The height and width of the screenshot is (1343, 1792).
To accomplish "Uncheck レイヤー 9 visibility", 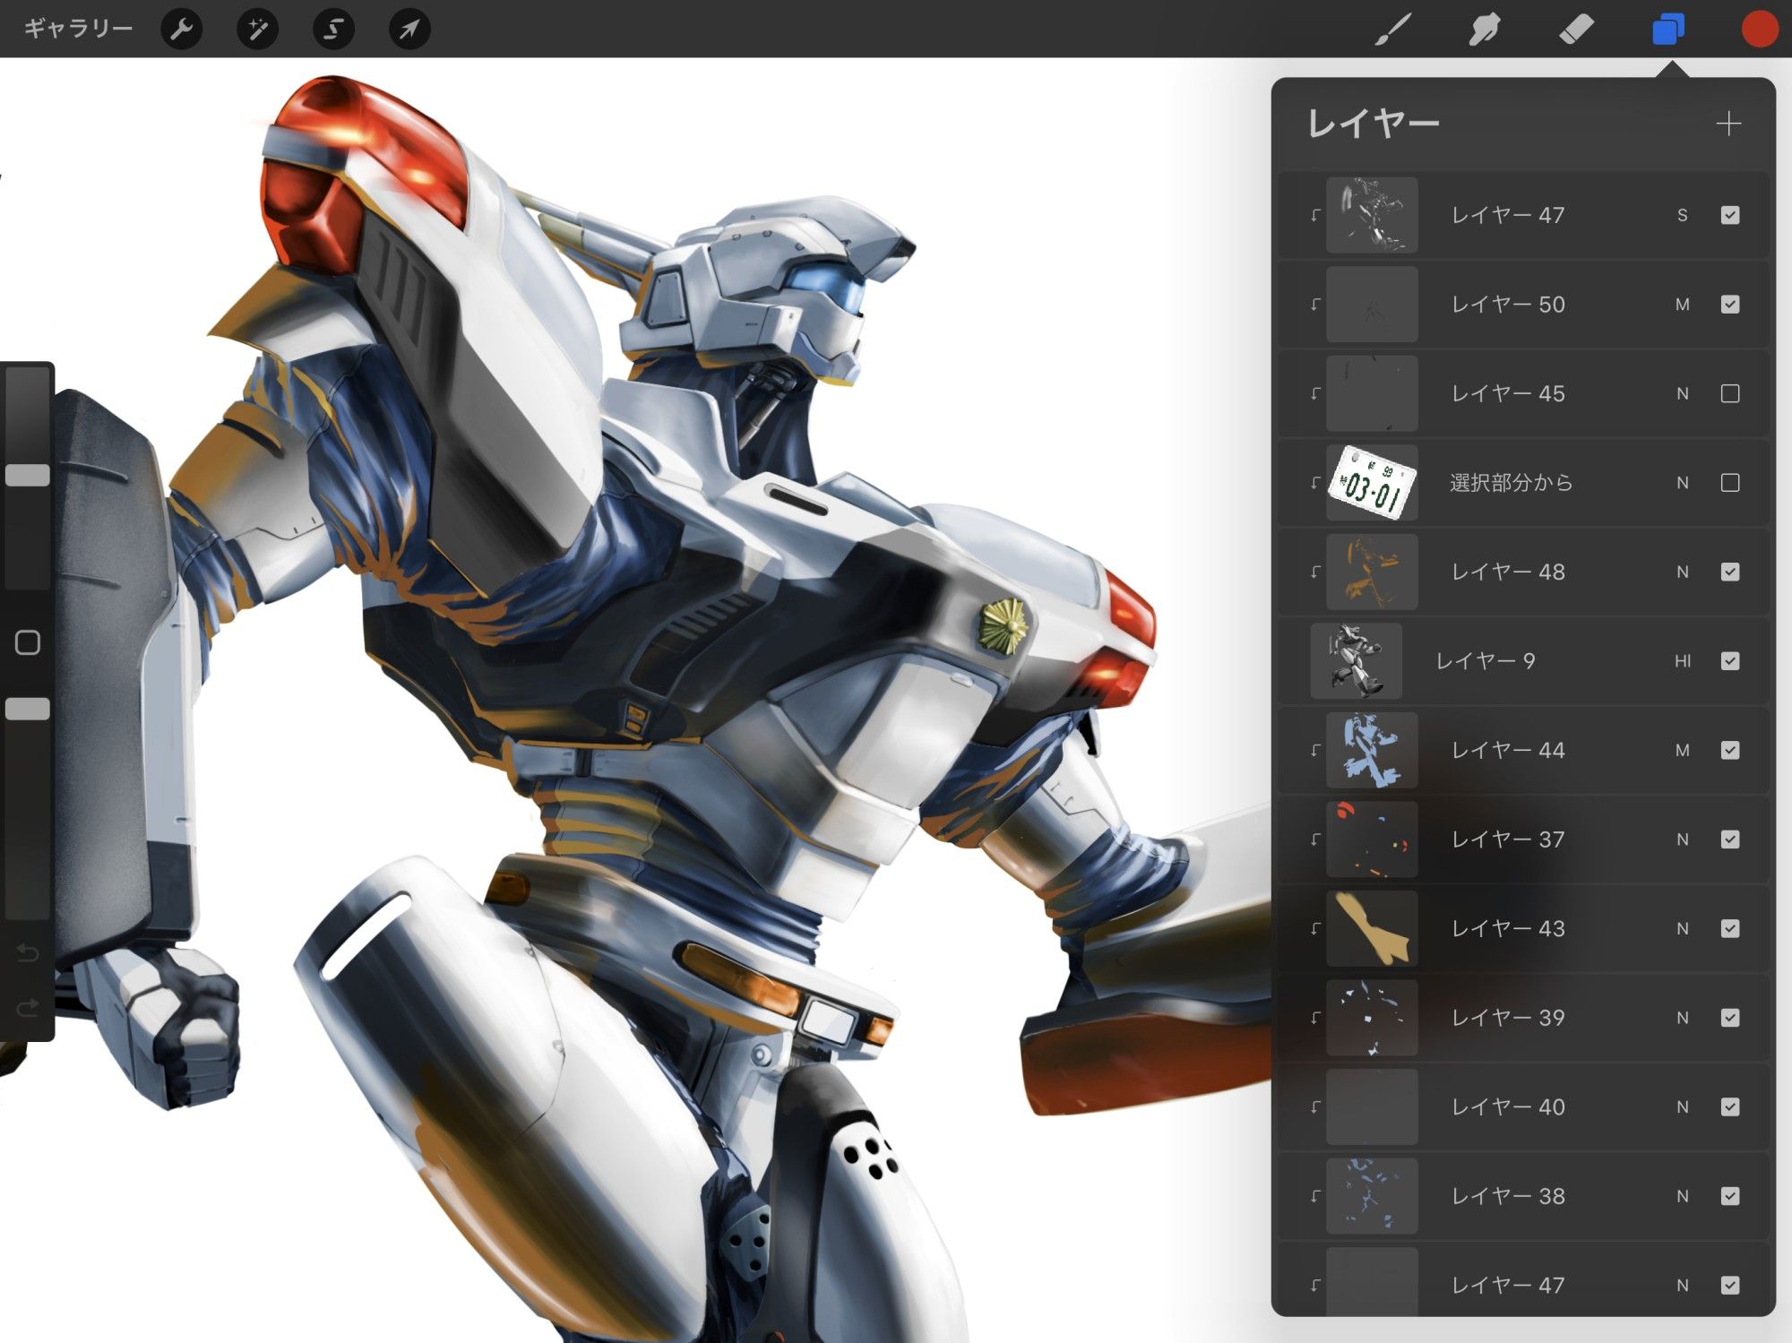I will pyautogui.click(x=1730, y=661).
